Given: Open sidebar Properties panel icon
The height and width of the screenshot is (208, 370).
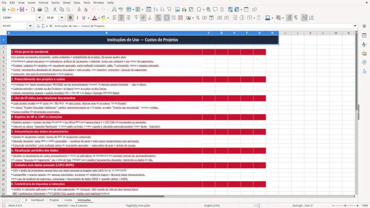Looking at the screenshot, I should pyautogui.click(x=364, y=35).
